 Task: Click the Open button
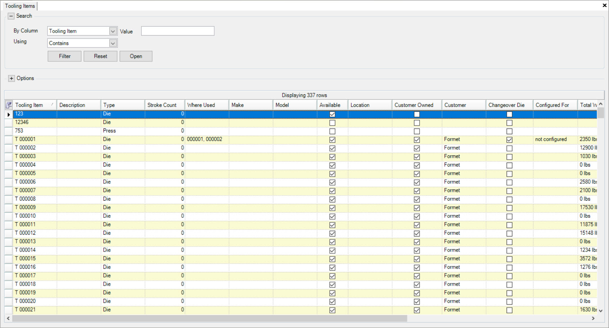[x=136, y=56]
